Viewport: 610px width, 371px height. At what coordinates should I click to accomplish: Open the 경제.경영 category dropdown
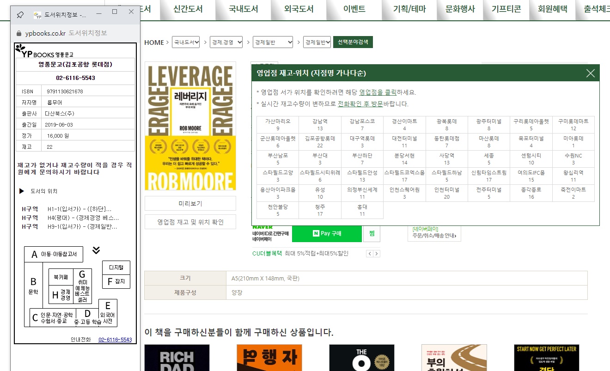[226, 42]
